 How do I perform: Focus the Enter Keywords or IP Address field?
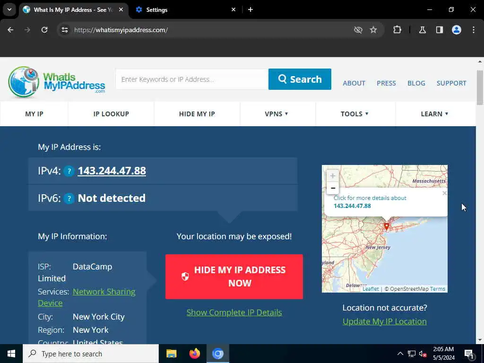coord(192,79)
